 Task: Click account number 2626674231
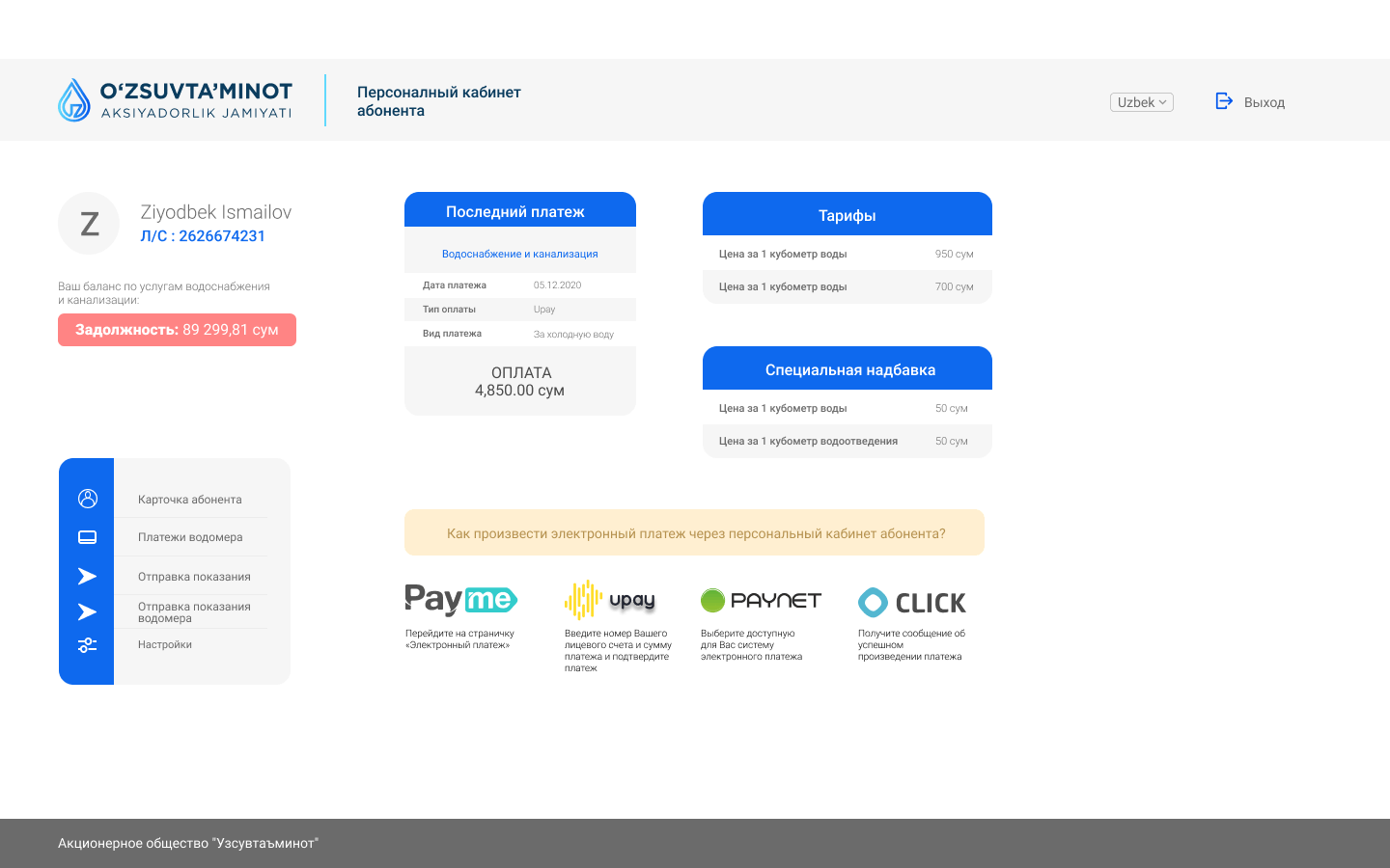click(222, 236)
